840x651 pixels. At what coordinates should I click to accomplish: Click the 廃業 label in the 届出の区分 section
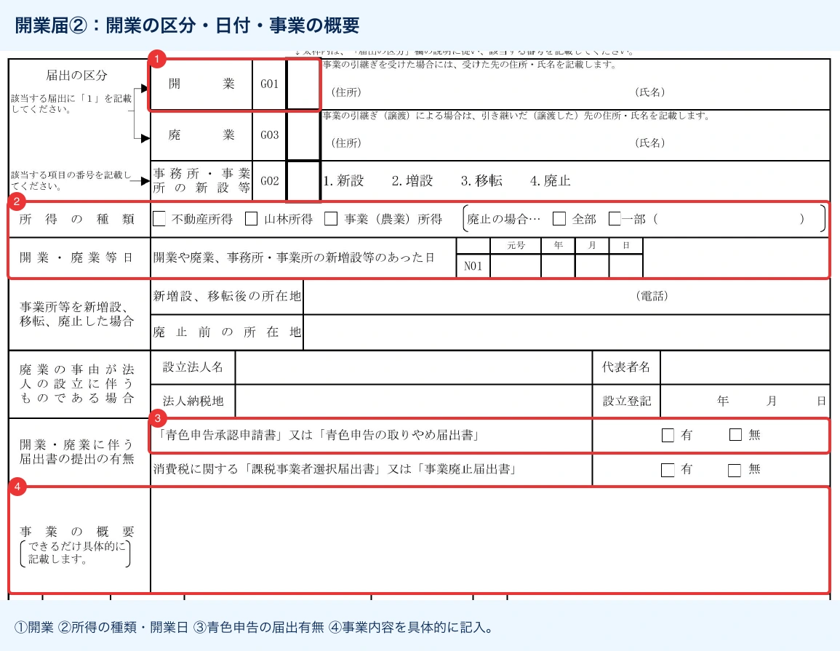point(201,135)
